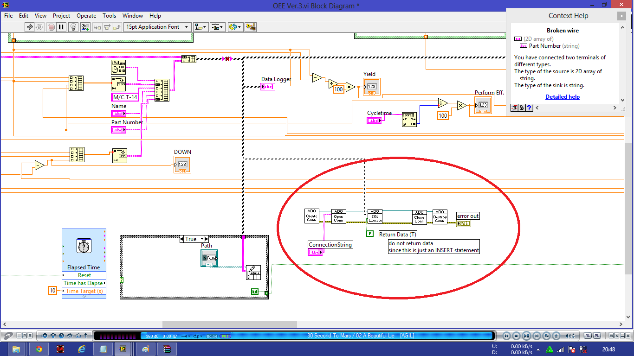
Task: Click Detailed help link
Action: pos(563,97)
